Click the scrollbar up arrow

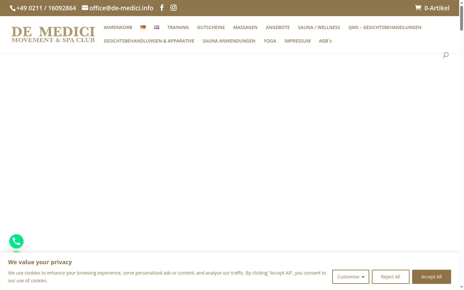461,3
